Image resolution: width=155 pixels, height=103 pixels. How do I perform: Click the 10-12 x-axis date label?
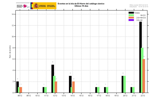37,96
